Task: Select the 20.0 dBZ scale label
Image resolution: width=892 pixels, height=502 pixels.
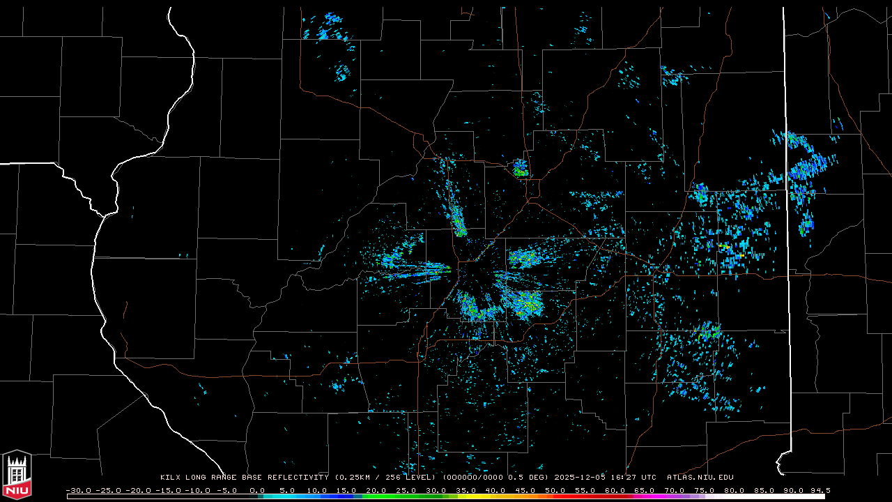Action: tap(376, 490)
